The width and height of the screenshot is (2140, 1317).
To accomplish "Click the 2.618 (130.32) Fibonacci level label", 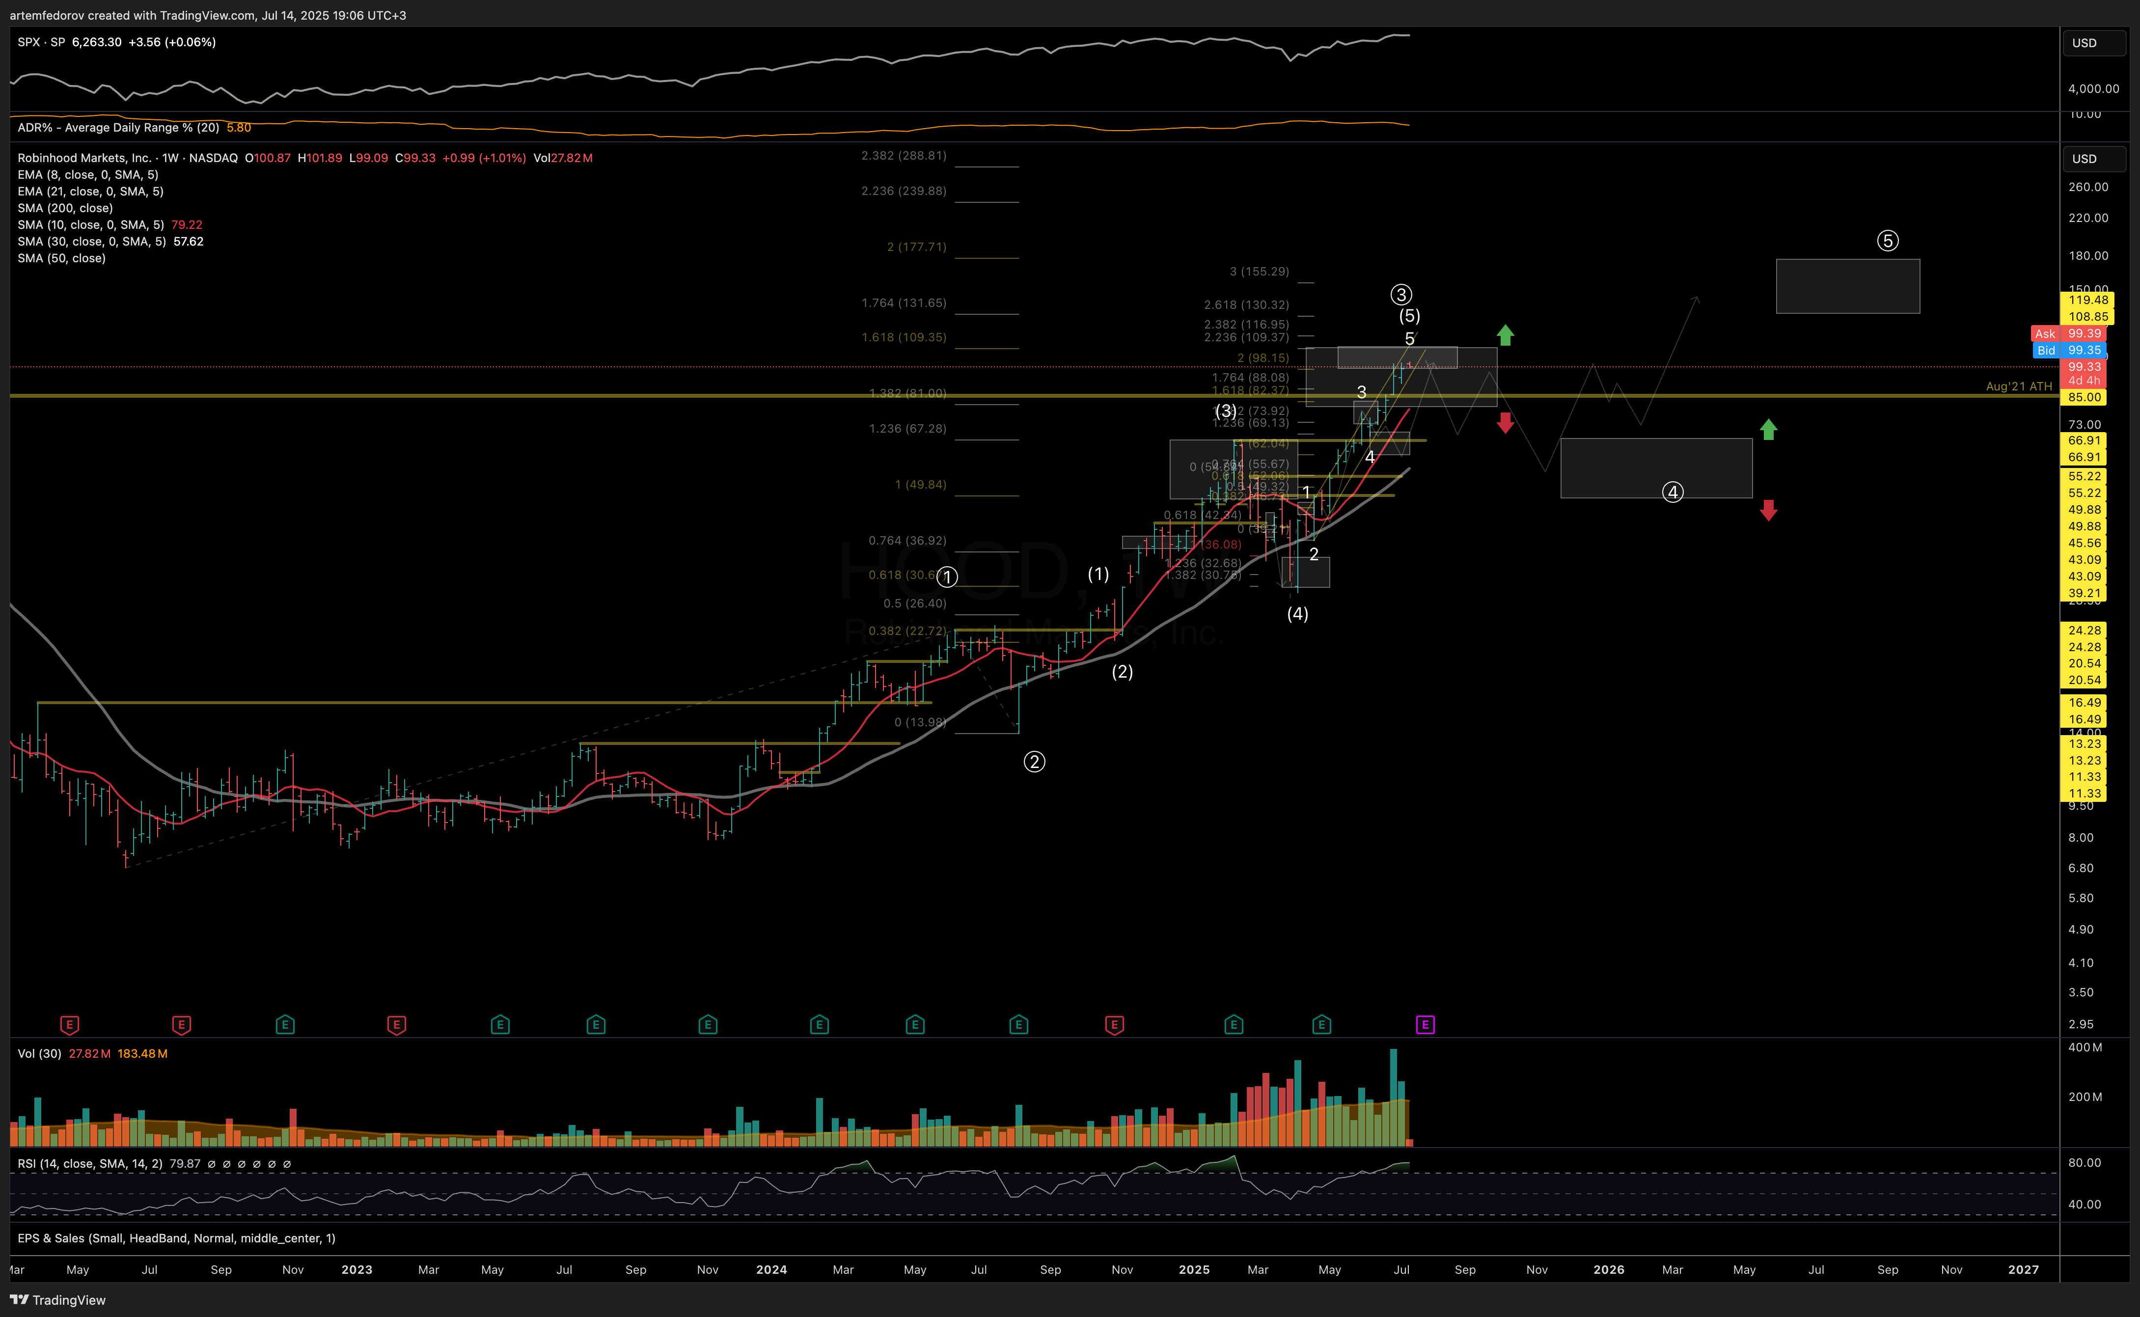I will (x=1246, y=305).
